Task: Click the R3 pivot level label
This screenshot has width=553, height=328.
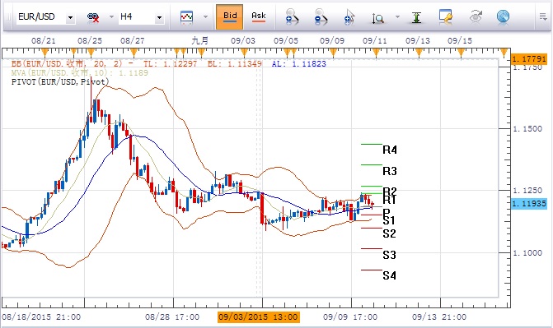Action: (390, 171)
